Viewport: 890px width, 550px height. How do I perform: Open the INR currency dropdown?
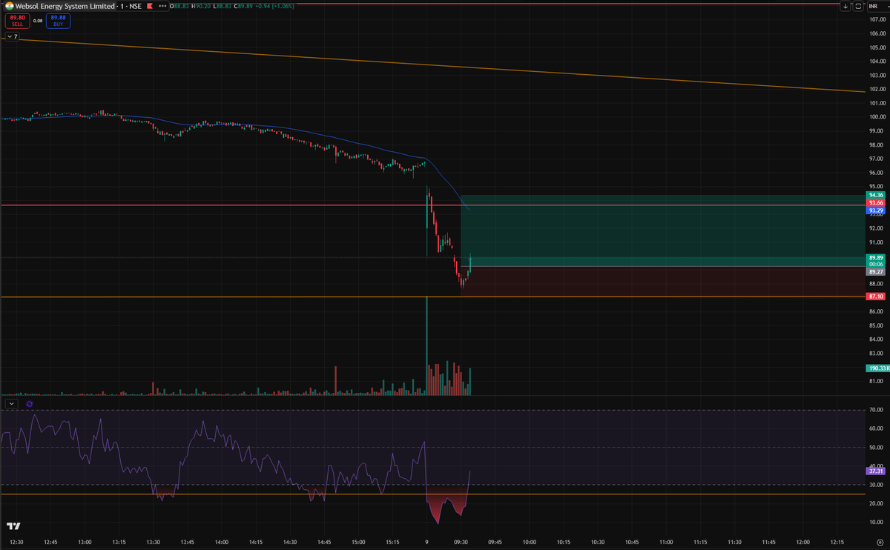pyautogui.click(x=877, y=6)
